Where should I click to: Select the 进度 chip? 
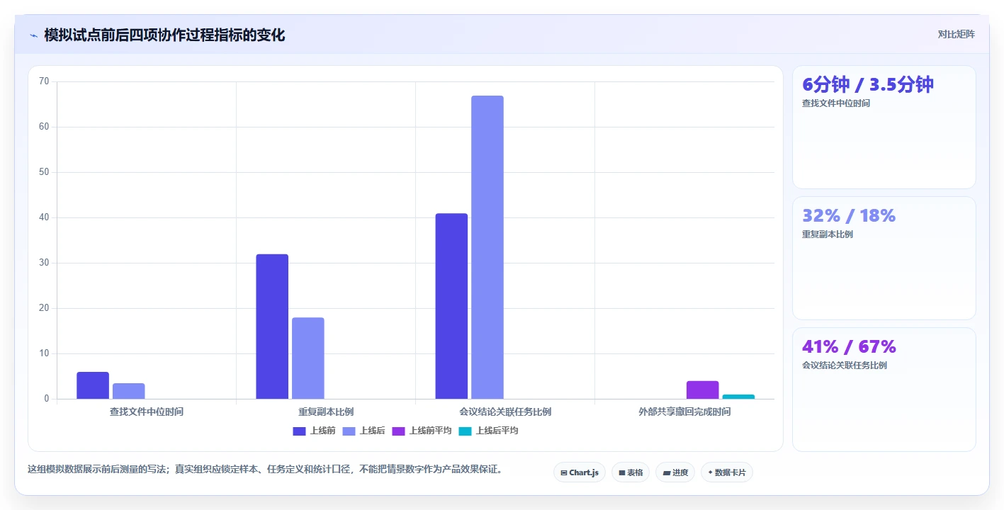pyautogui.click(x=675, y=472)
